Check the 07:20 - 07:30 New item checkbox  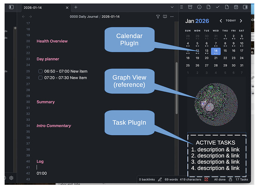(x=40, y=78)
